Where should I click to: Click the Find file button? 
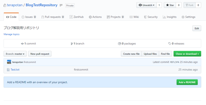[x=165, y=54]
